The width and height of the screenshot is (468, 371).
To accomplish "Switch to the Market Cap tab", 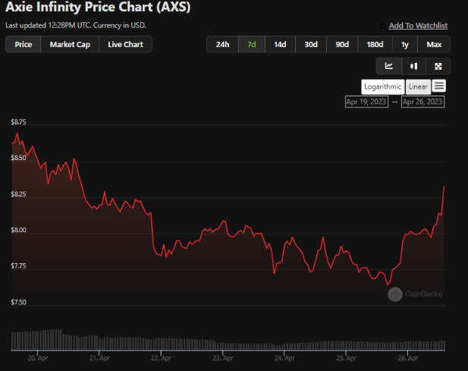I will (x=70, y=45).
